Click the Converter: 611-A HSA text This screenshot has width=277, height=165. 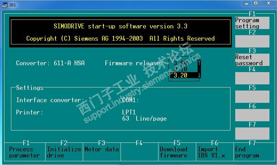pos(50,63)
